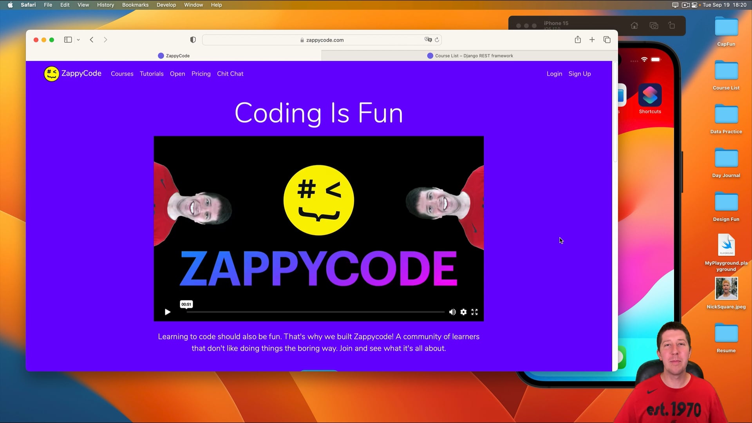The image size is (752, 423).
Task: Take a simulator screenshot with camera icon
Action: point(654,25)
